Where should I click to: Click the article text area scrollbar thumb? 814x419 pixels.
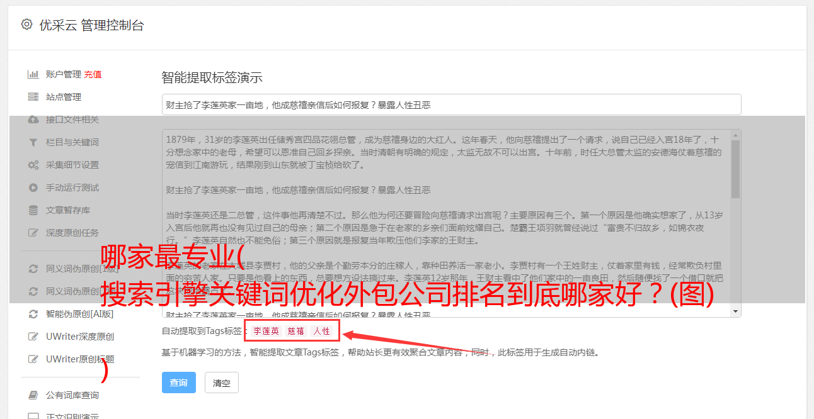(x=735, y=169)
